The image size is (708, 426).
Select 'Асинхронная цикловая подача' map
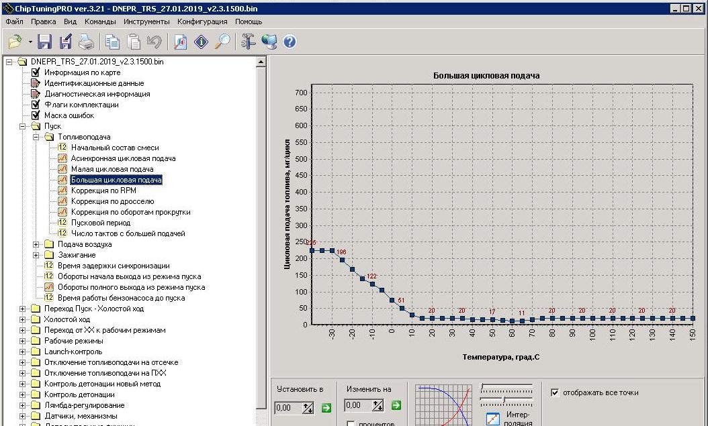(124, 159)
